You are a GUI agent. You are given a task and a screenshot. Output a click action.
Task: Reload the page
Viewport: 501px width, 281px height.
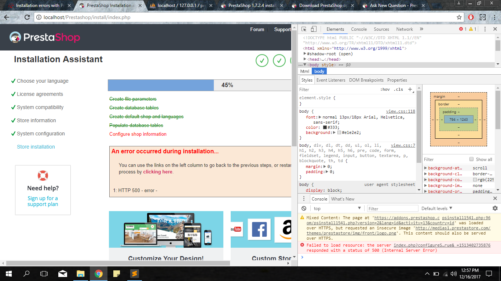27,17
